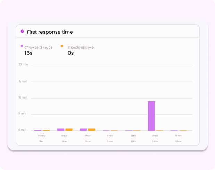Click the 13 Nov x-axis label
Screen dimensions: 215x170
(x=178, y=136)
